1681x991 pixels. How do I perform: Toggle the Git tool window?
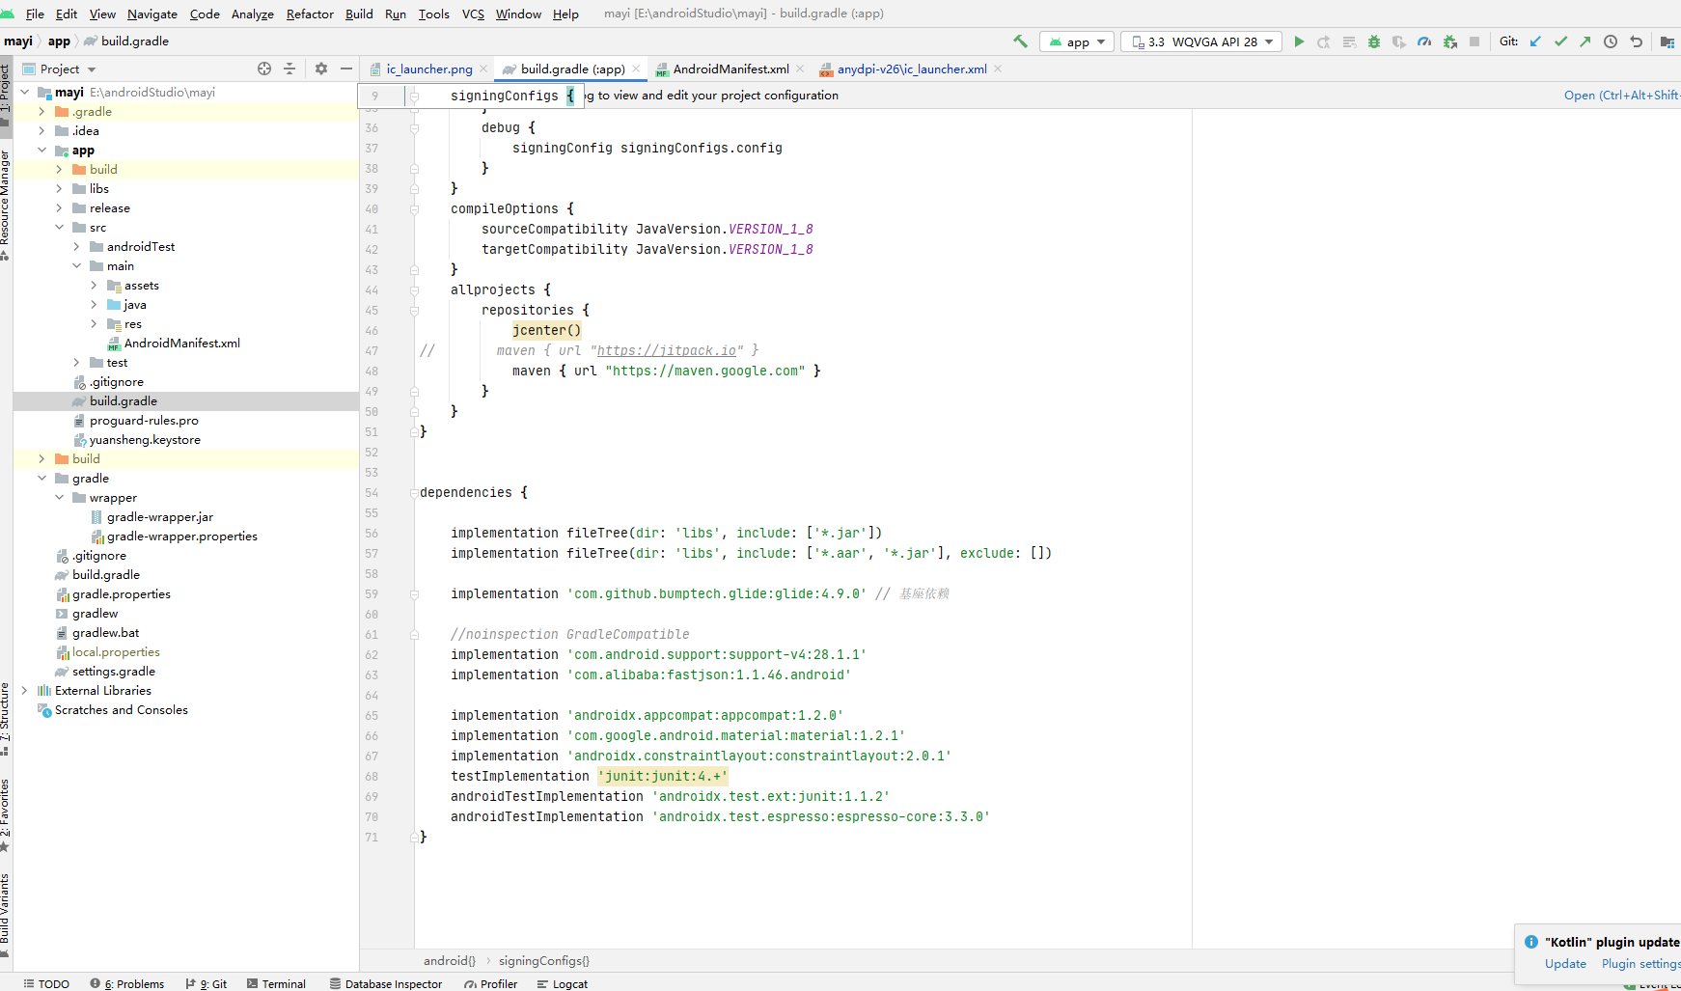pos(207,983)
